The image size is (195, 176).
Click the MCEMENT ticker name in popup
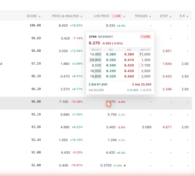point(106,37)
